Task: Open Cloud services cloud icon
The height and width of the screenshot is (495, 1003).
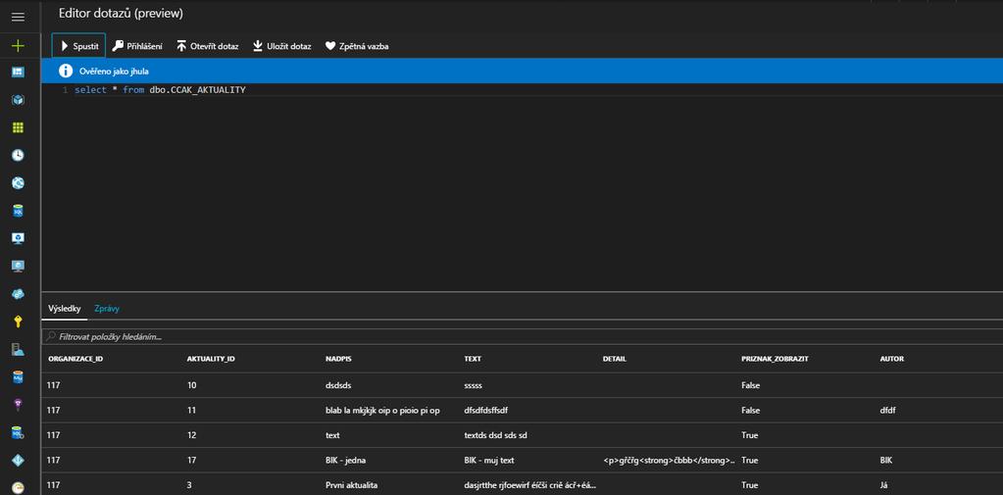Action: [18, 293]
